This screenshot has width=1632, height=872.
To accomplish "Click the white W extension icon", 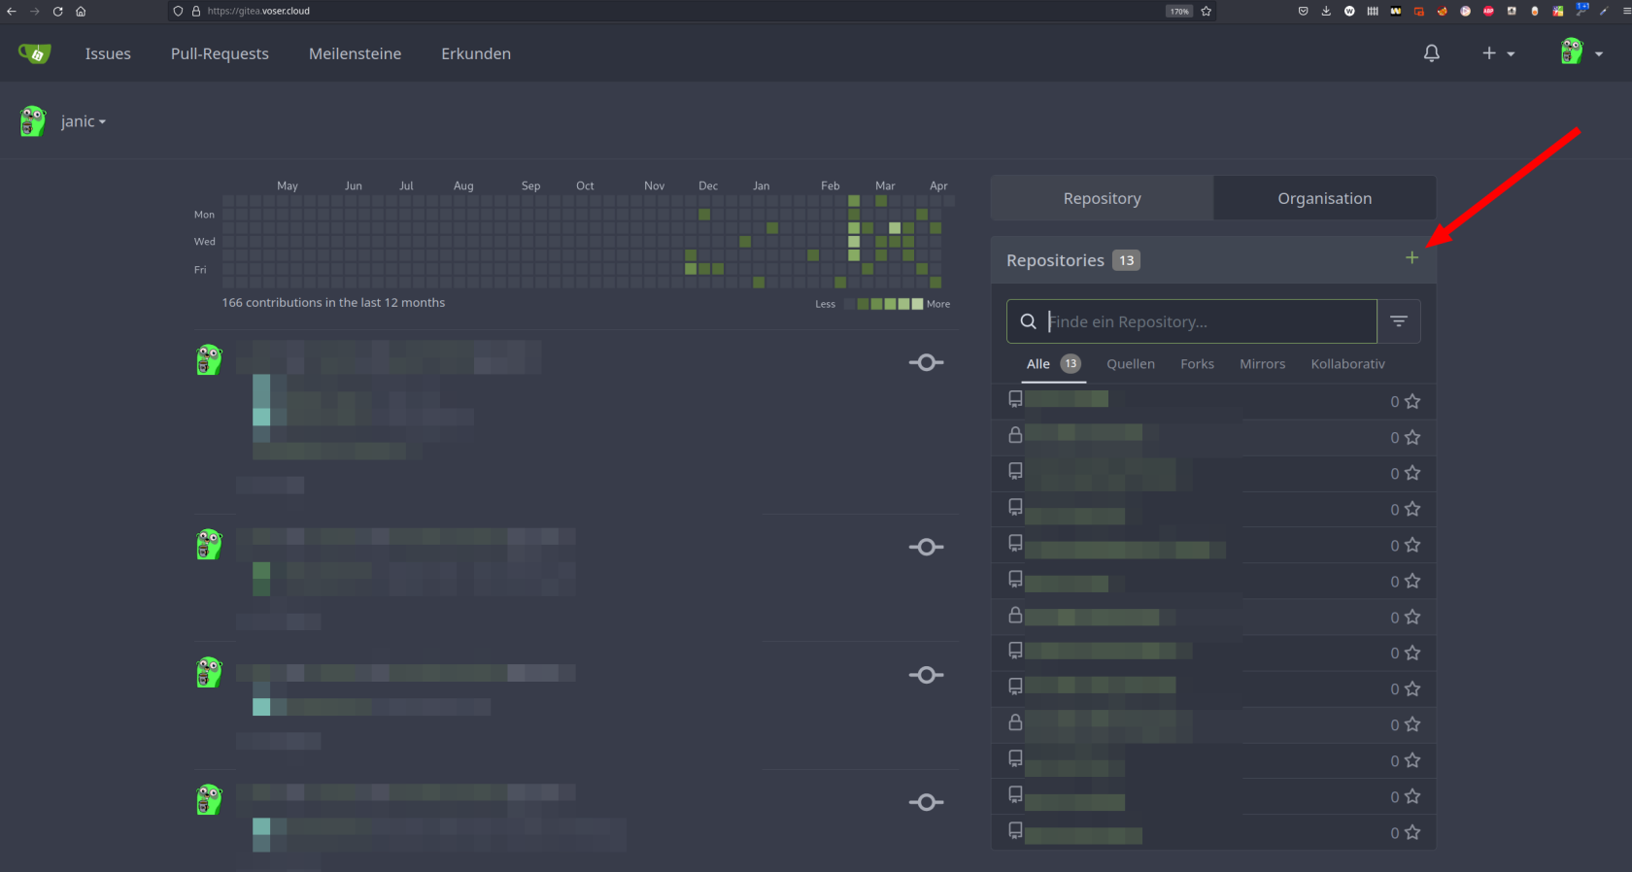I will tap(1349, 12).
